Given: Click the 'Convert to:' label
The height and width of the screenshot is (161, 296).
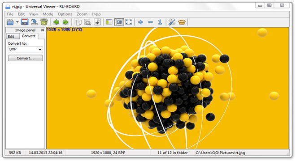Looking at the screenshot, I should 17,43.
